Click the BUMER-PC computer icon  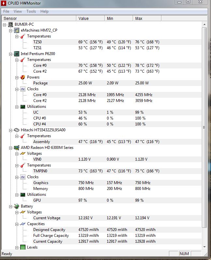click(10, 24)
